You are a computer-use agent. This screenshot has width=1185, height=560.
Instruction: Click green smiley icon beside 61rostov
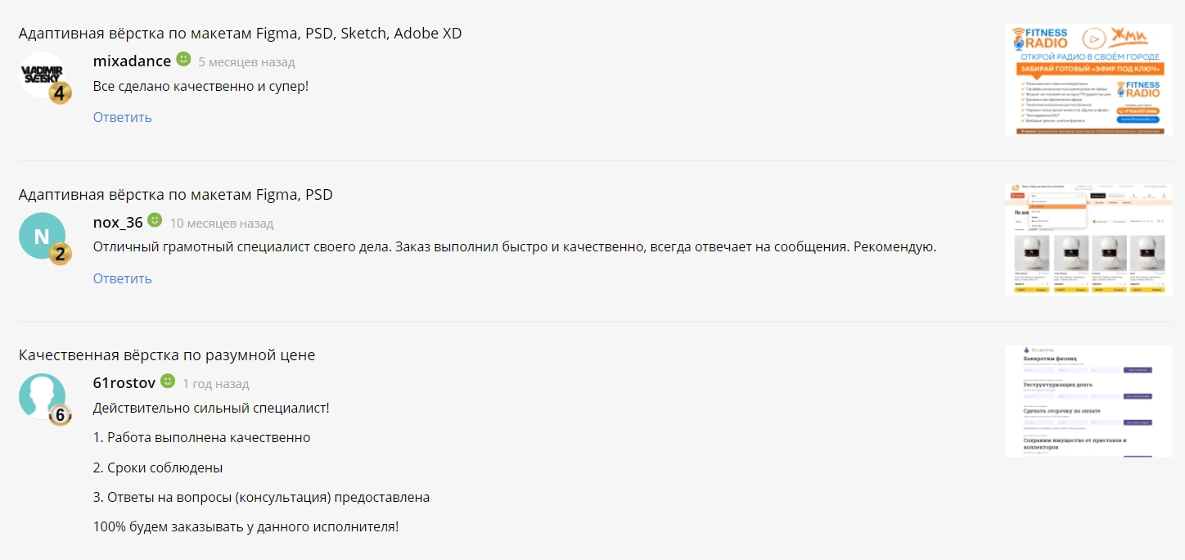(168, 382)
